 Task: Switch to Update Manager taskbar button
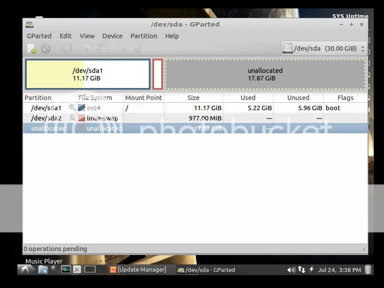pos(138,269)
